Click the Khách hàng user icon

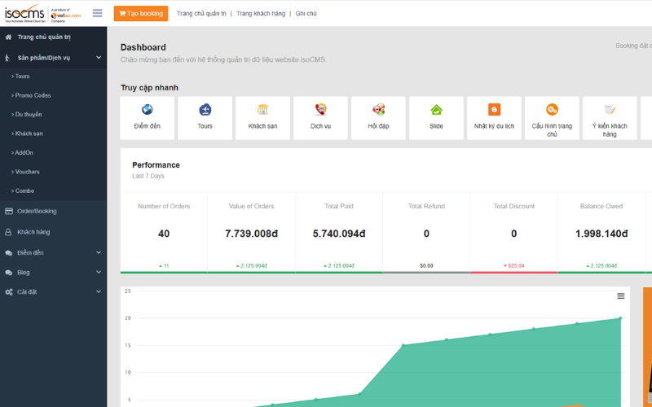8,232
